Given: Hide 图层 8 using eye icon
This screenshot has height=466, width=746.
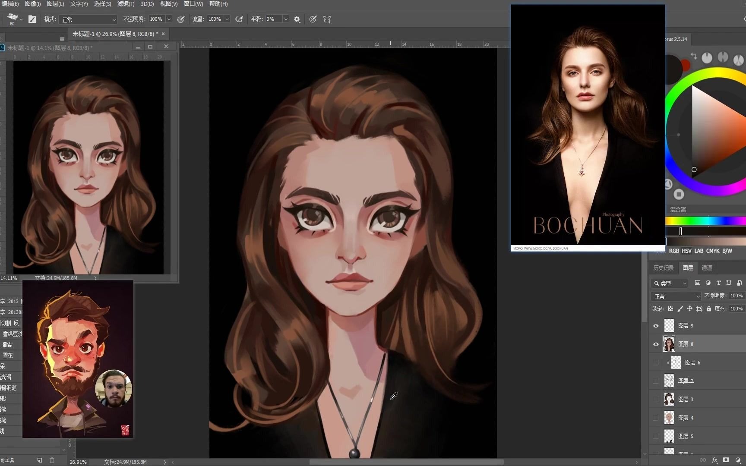Looking at the screenshot, I should 656,344.
